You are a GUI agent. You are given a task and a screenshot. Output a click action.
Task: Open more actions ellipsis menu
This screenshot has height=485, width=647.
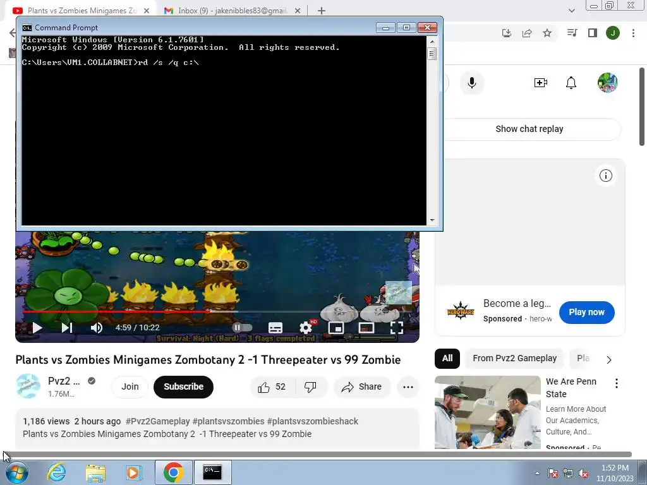(x=408, y=387)
